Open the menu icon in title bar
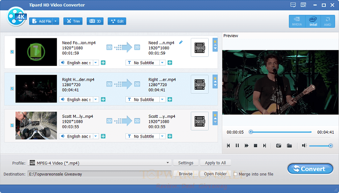This screenshot has width=339, height=193. point(303,5)
